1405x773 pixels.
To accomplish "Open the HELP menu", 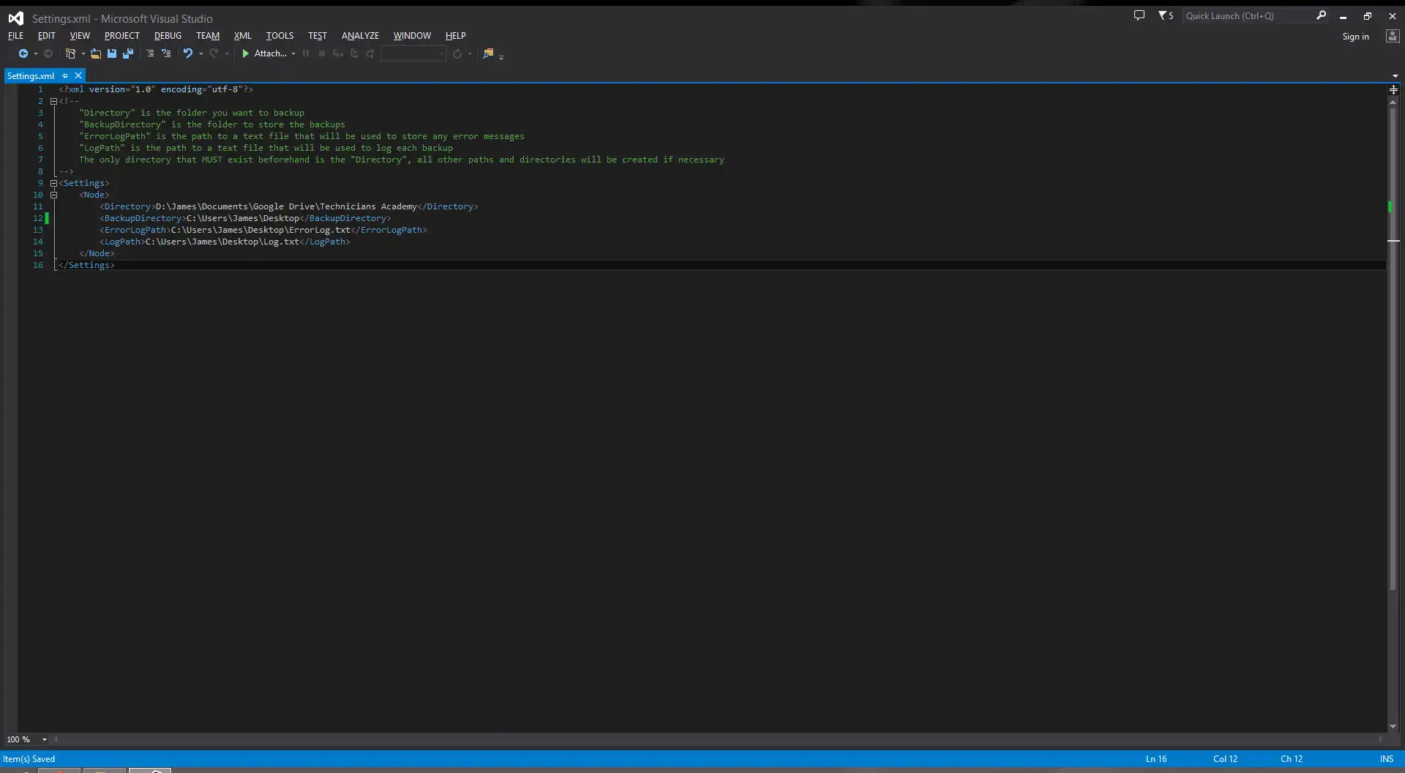I will click(x=455, y=35).
